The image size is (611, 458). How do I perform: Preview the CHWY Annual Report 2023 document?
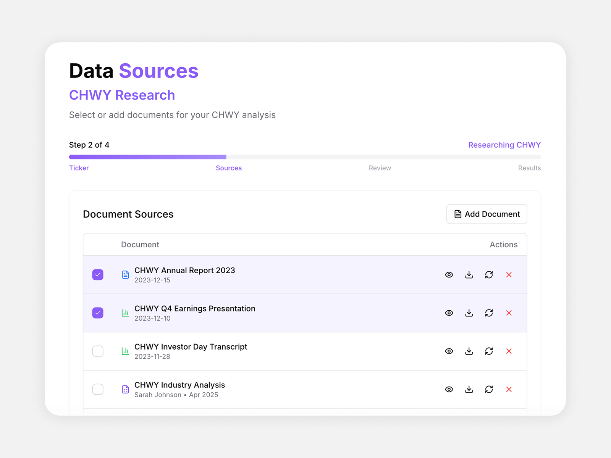[x=449, y=275]
